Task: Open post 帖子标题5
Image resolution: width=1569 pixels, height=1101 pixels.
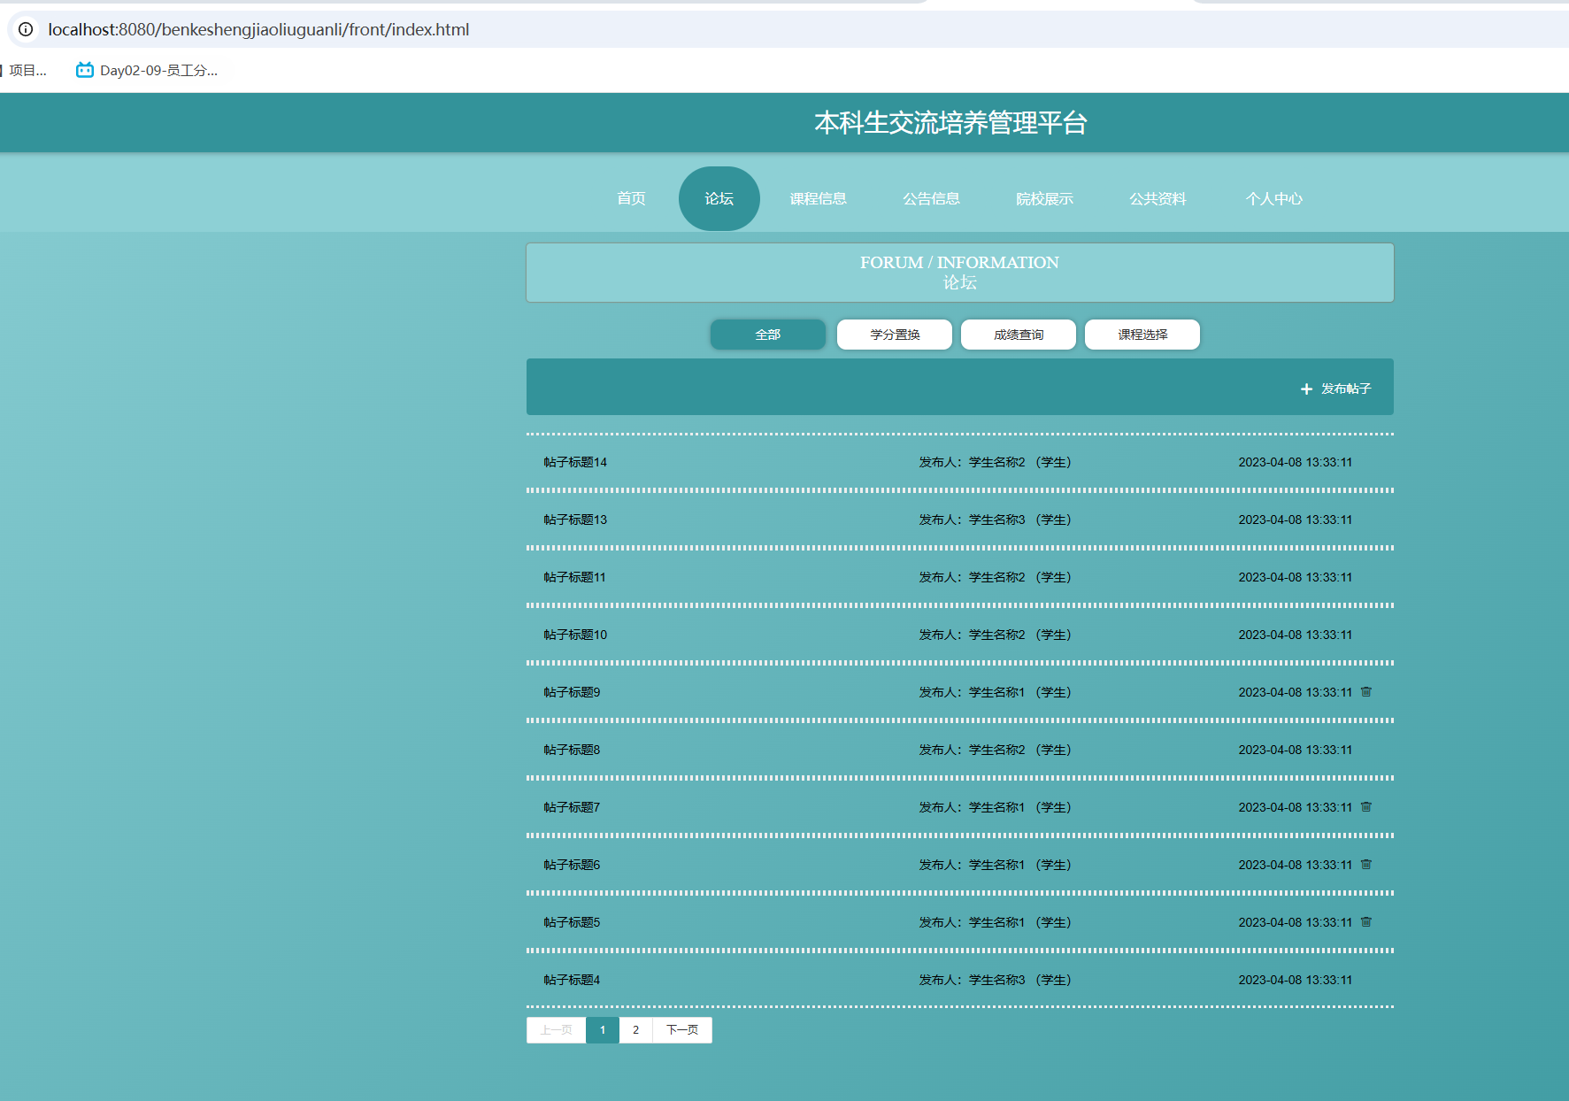Action: [x=572, y=922]
